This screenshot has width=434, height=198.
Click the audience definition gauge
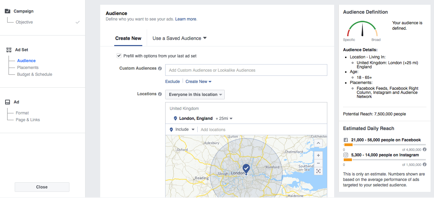362,29
